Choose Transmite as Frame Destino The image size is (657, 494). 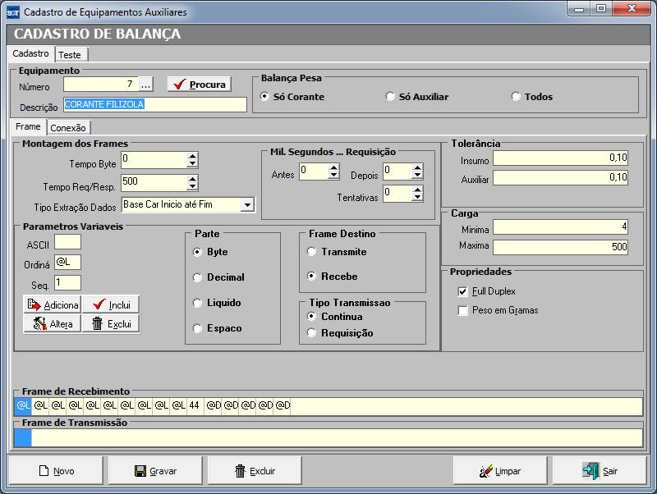coord(312,252)
